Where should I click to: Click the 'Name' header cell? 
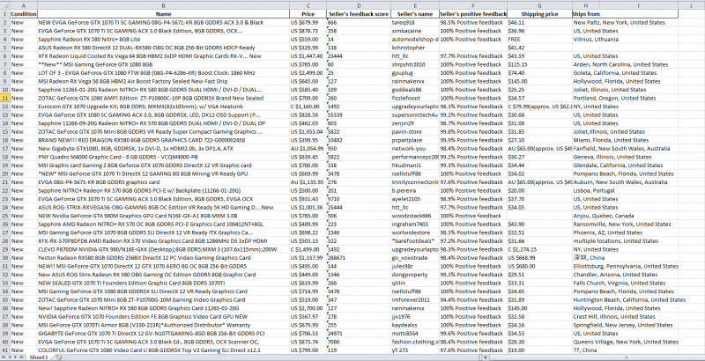coord(163,14)
